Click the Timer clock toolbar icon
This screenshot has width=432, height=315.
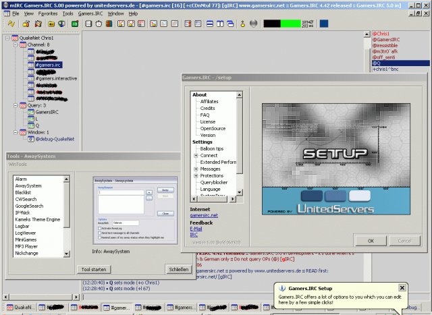coord(99,24)
